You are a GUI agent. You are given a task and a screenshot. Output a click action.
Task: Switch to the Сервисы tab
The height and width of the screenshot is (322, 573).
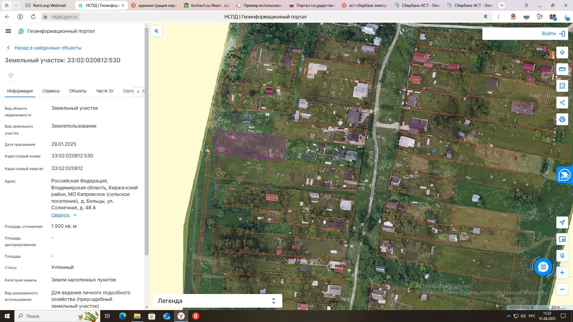coord(51,91)
